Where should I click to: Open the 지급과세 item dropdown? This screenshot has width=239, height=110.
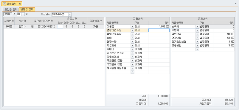point(132,46)
